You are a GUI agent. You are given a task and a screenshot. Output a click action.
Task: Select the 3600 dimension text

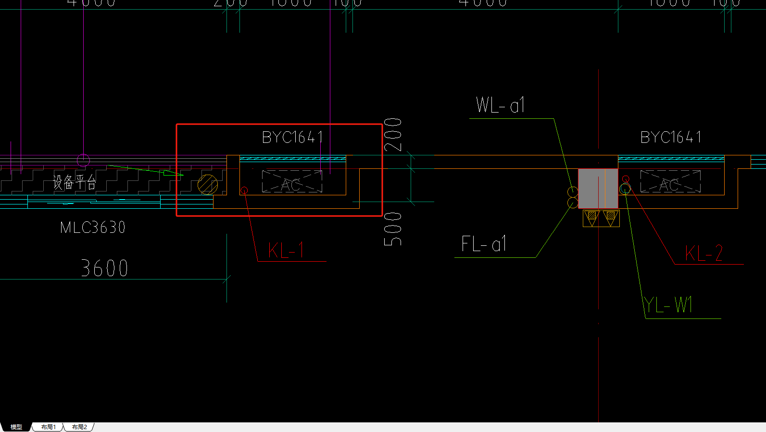tap(105, 268)
